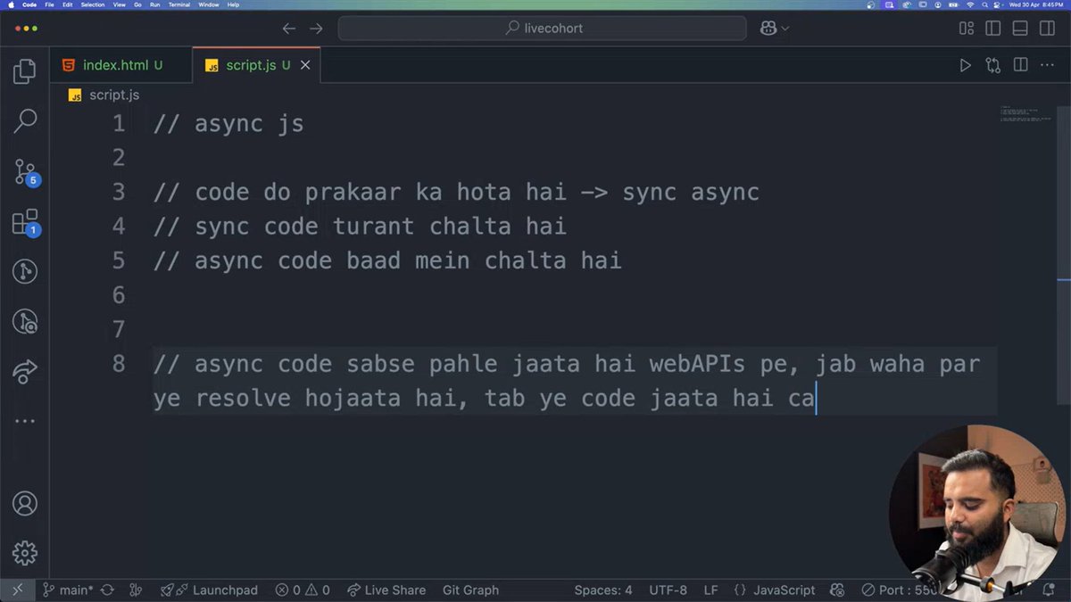This screenshot has width=1071, height=602.
Task: Go forward with the right arrow
Action: (x=316, y=29)
